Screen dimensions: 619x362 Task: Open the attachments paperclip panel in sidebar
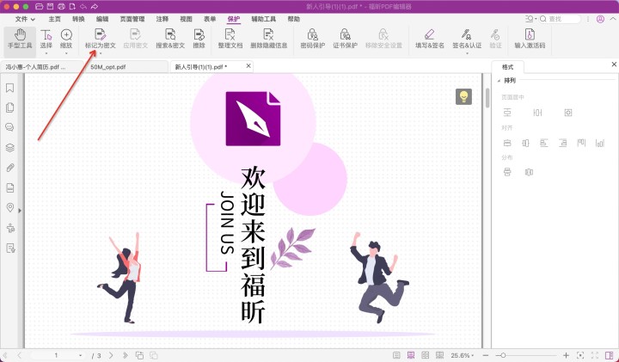pos(10,168)
